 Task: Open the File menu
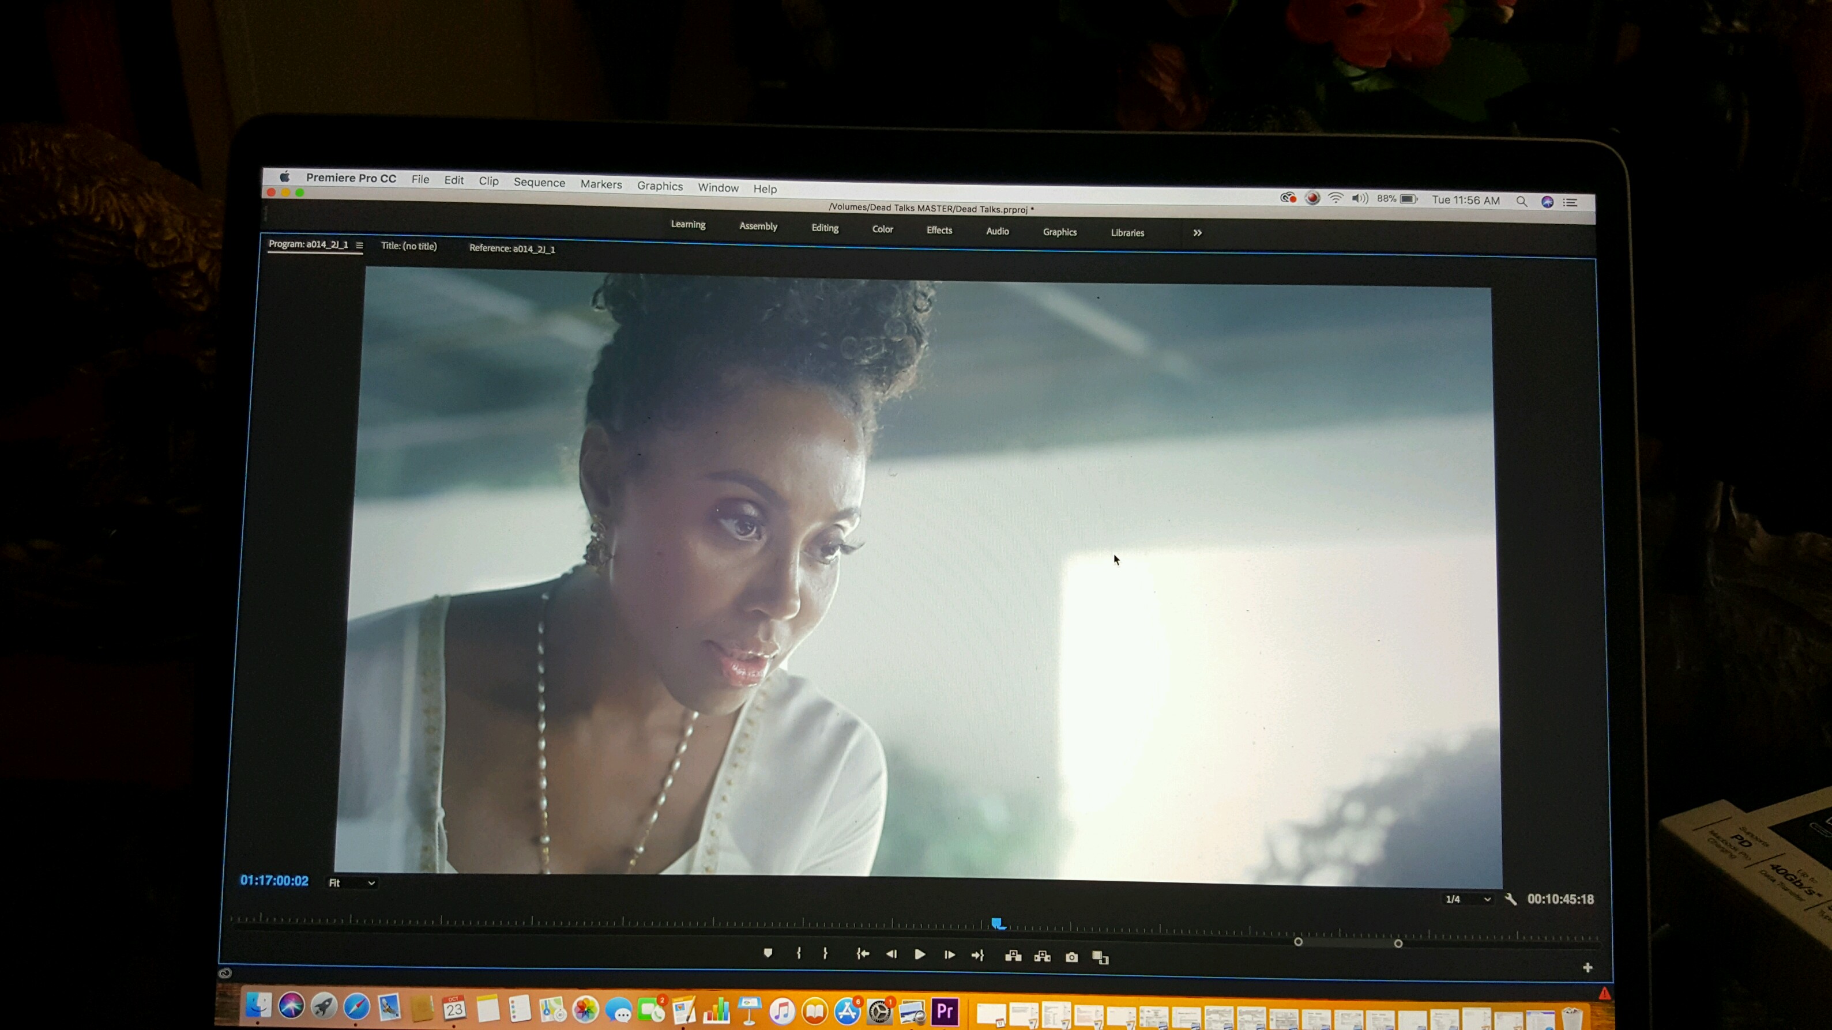click(x=420, y=180)
